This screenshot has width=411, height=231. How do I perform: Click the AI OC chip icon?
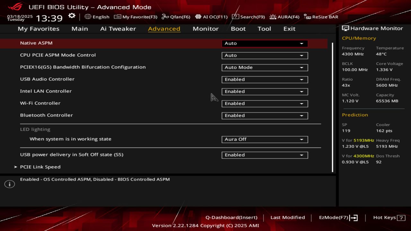click(198, 17)
